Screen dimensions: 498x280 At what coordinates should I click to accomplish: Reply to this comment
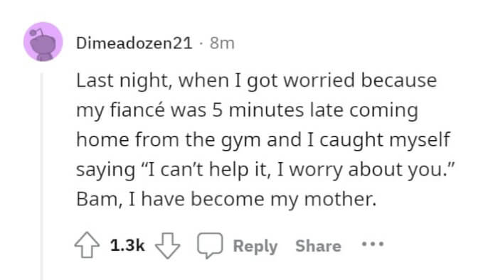pos(255,247)
